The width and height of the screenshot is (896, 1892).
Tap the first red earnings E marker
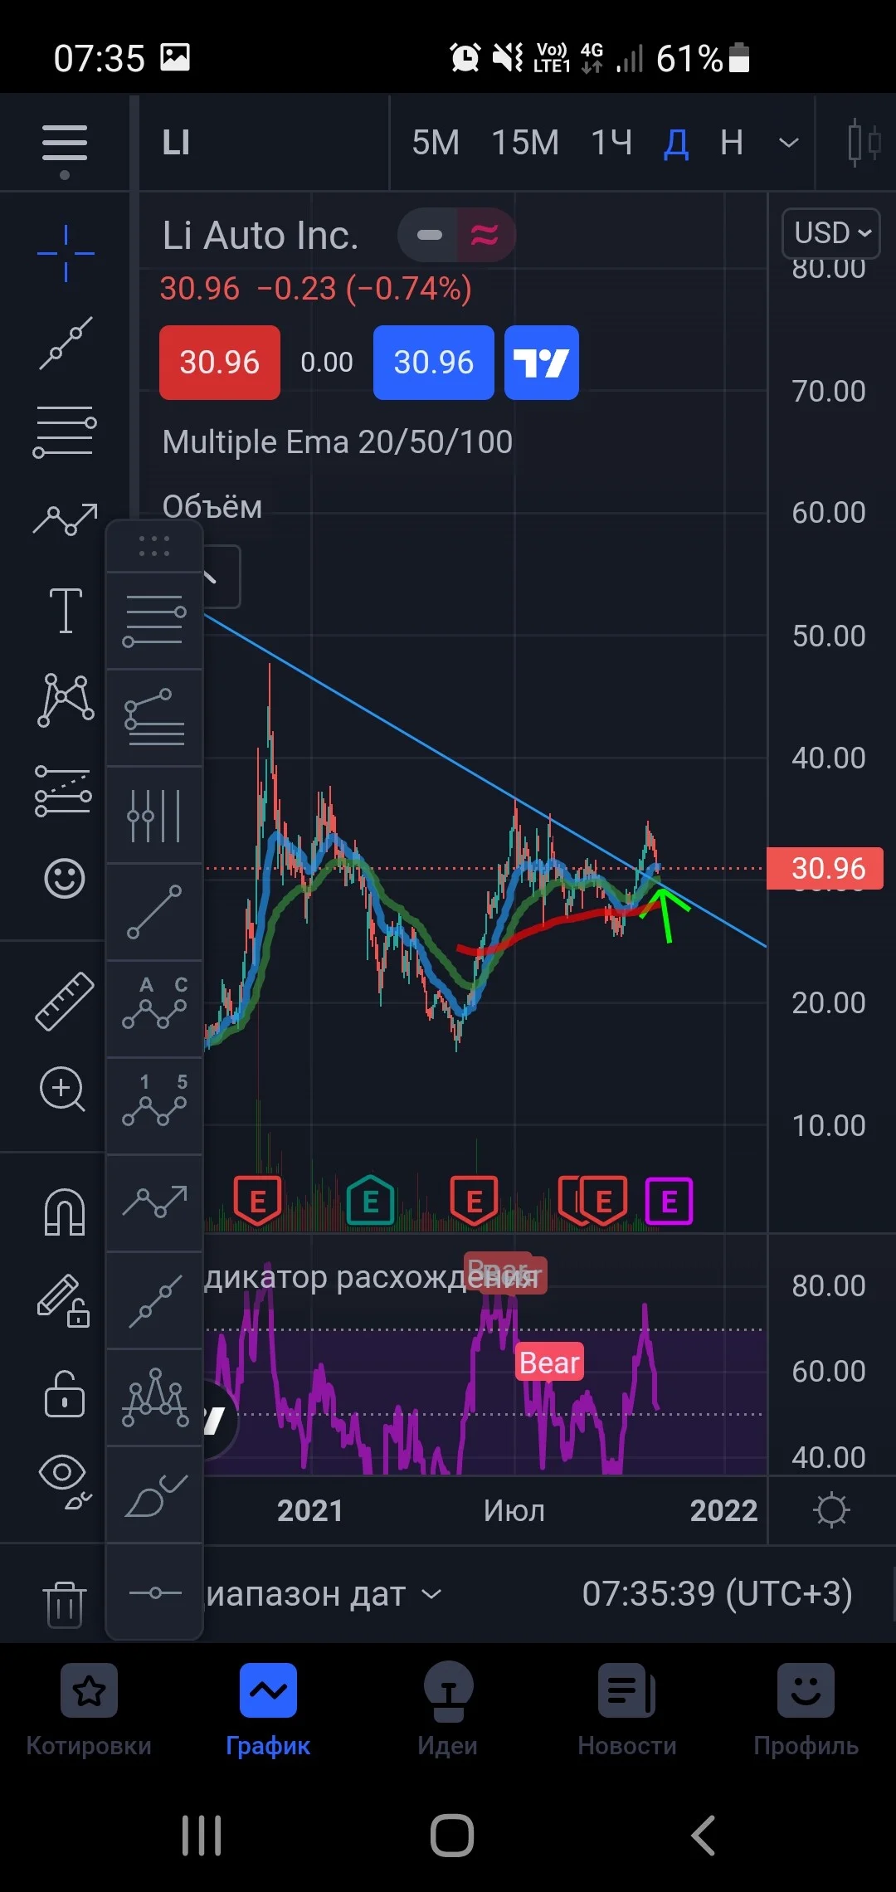tap(258, 1201)
